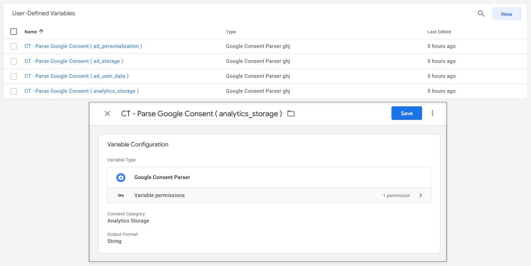This screenshot has height=266, width=531.
Task: Click the Google Consent Parser gear icon
Action: pos(121,177)
